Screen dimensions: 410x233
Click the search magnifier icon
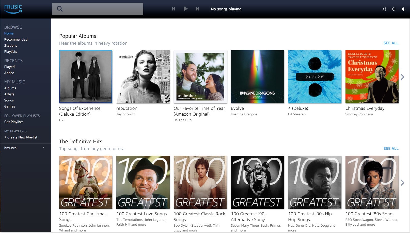[x=60, y=9]
